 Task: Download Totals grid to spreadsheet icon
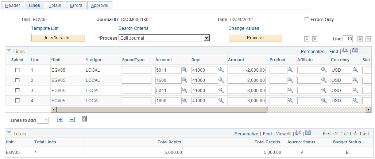click(308, 132)
